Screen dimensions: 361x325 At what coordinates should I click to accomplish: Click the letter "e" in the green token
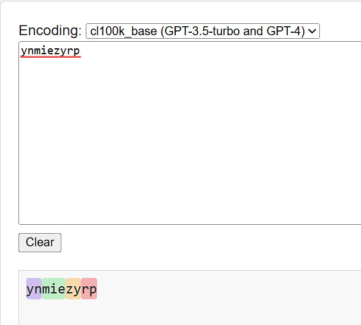coord(61,289)
